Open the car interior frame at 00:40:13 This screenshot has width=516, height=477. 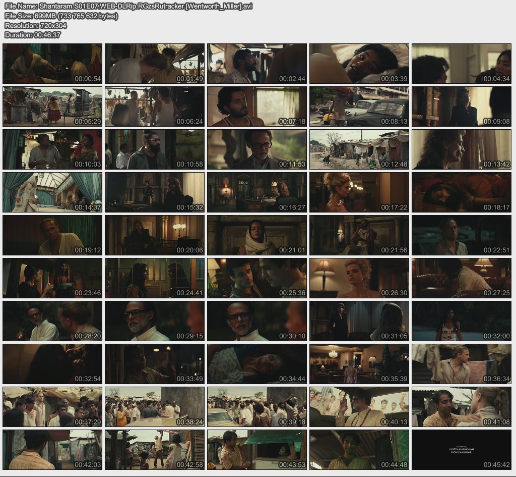359,407
